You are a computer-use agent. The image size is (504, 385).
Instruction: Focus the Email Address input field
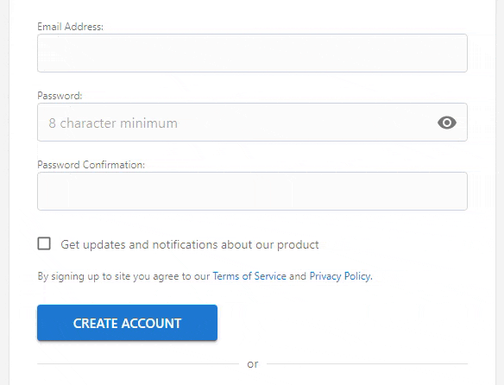pos(252,53)
